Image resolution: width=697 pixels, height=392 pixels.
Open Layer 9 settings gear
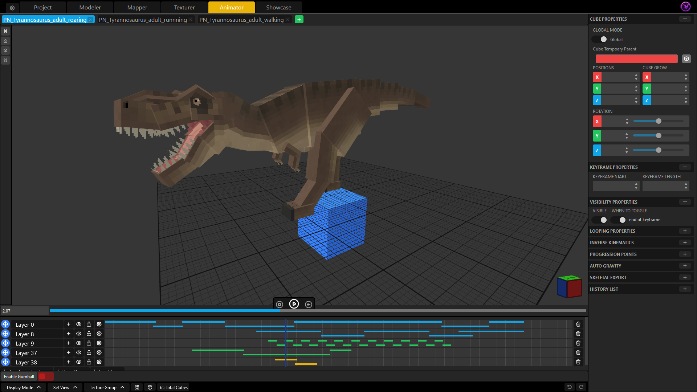tap(99, 343)
